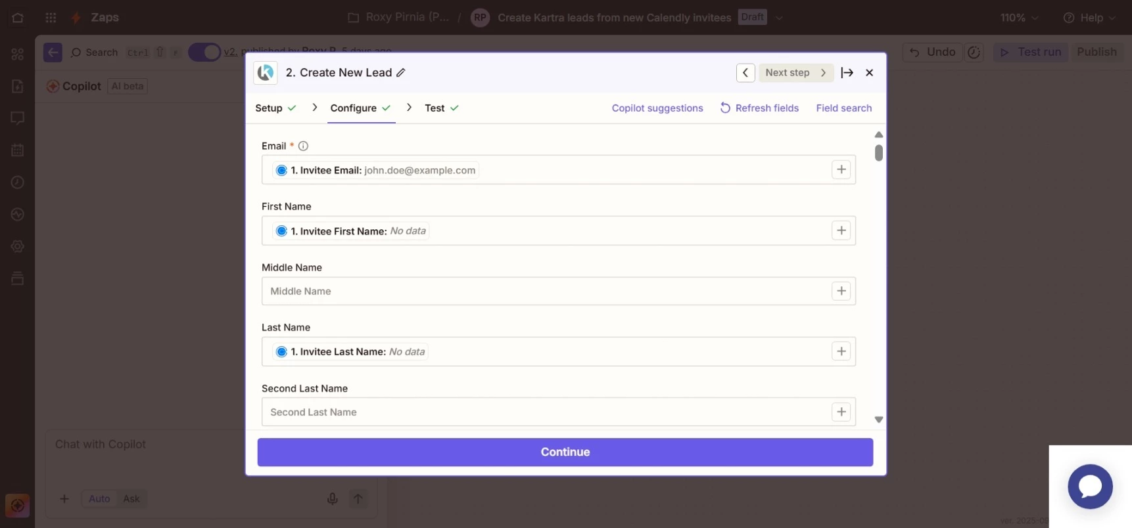Image resolution: width=1132 pixels, height=528 pixels.
Task: Click the Copilot microphone icon
Action: 333,498
